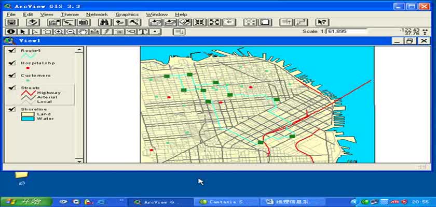Viewport: 436px width, 207px height.
Task: Toggle the Shoreline theme checkbox
Action: [12, 109]
